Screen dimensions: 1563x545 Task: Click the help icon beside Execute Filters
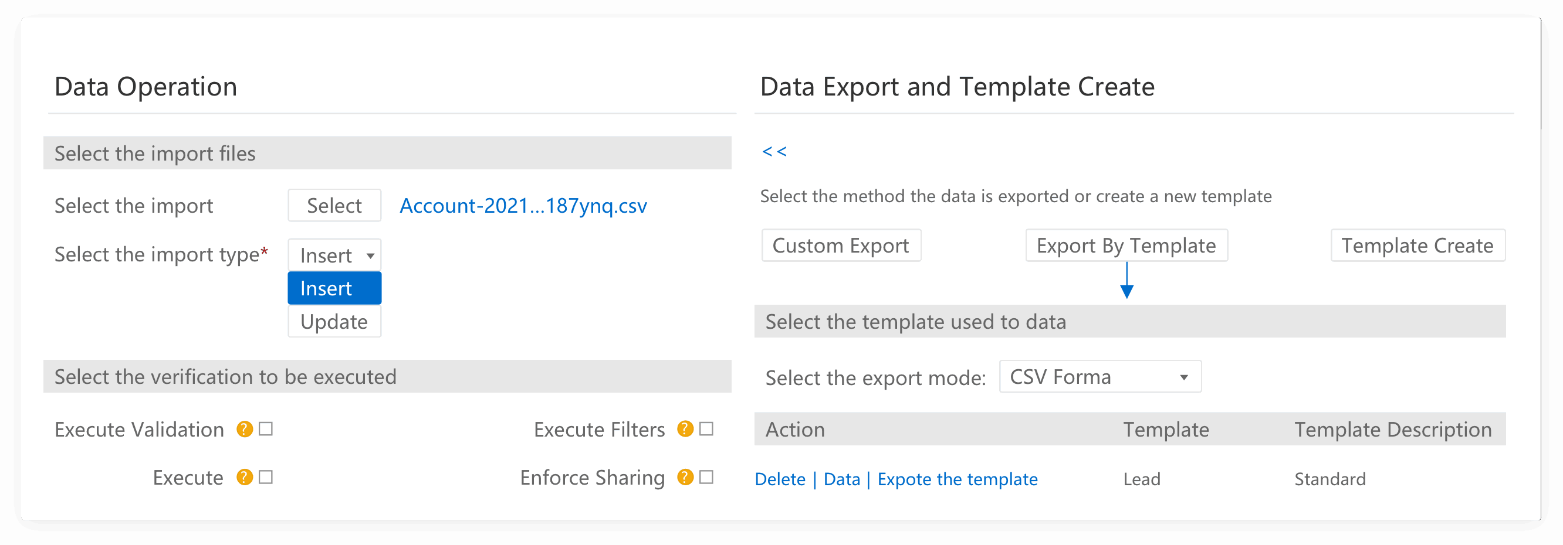(x=685, y=429)
